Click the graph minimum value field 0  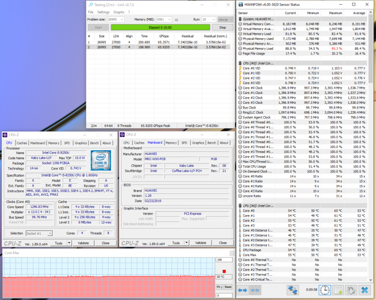pyautogui.click(x=224, y=295)
